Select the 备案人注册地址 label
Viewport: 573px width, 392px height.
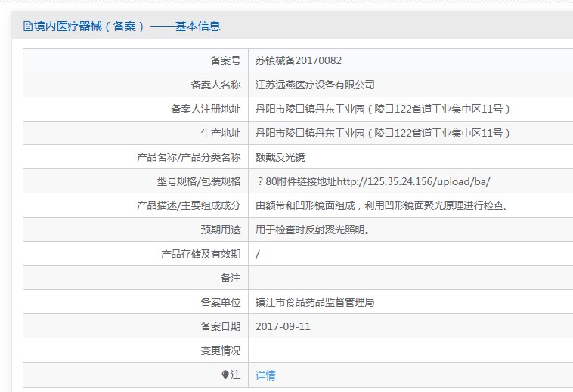(x=206, y=109)
